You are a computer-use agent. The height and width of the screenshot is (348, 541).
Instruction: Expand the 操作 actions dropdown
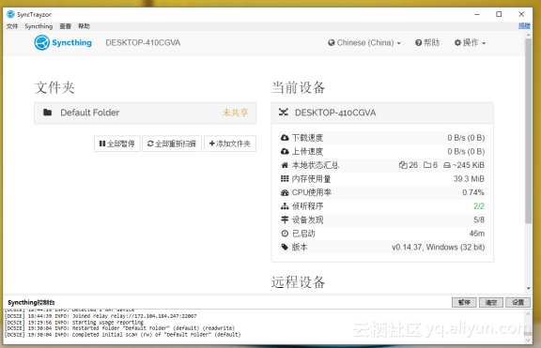pyautogui.click(x=470, y=43)
